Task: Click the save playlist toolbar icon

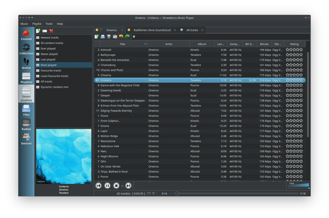Action: click(109, 37)
